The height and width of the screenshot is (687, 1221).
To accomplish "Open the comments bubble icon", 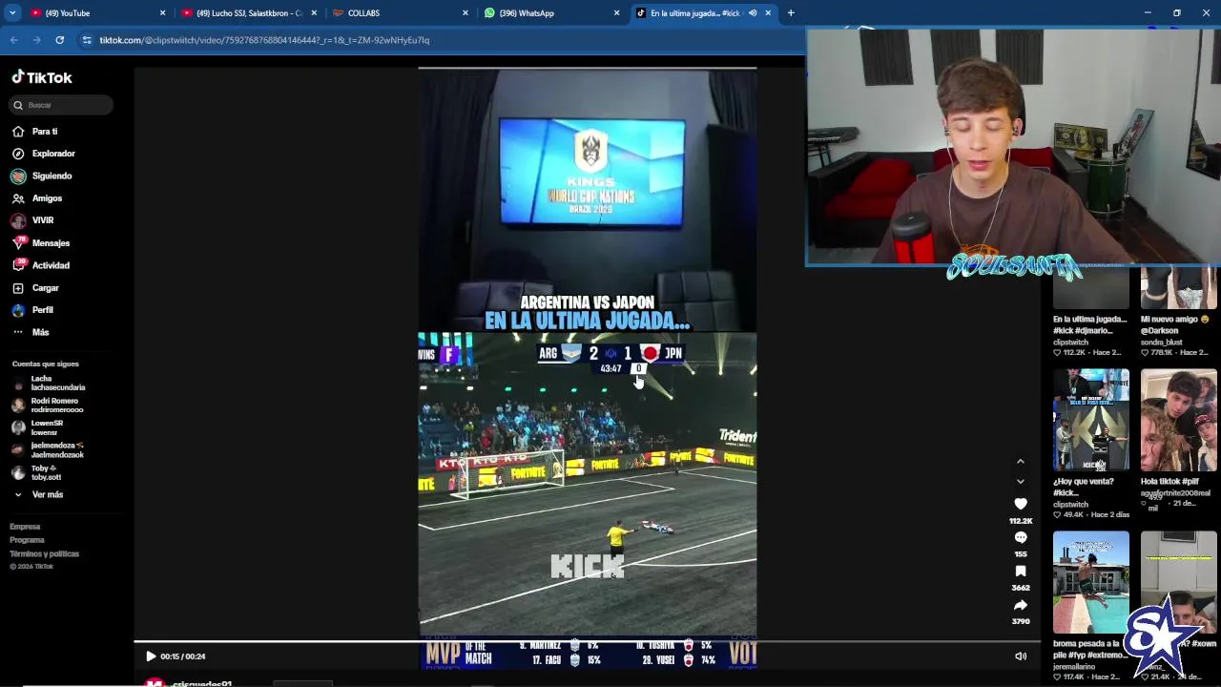I will (1020, 538).
